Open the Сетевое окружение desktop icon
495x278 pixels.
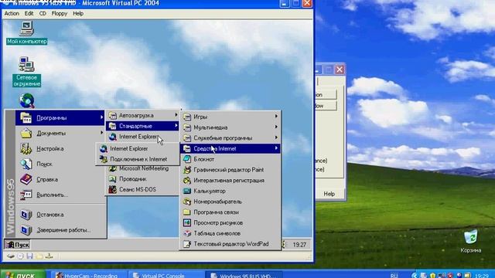(x=26, y=72)
